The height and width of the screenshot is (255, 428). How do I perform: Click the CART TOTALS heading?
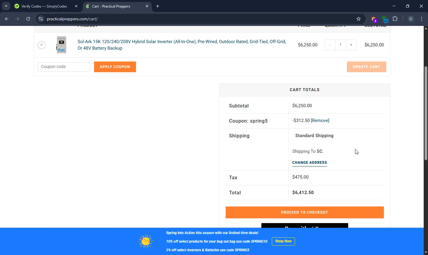(x=304, y=90)
